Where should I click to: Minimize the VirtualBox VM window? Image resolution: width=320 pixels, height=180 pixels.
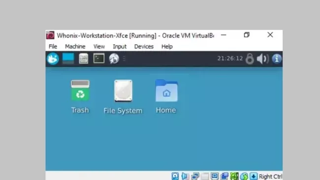click(x=224, y=35)
